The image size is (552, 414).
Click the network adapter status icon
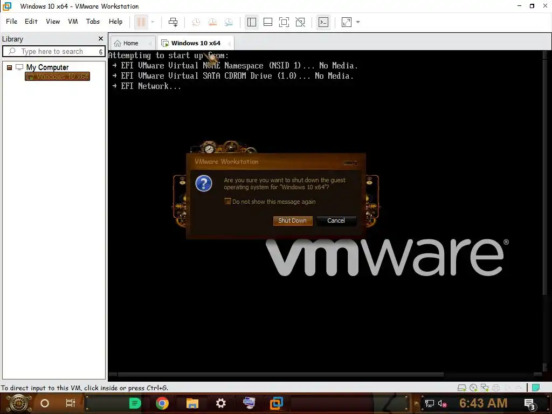point(485,388)
